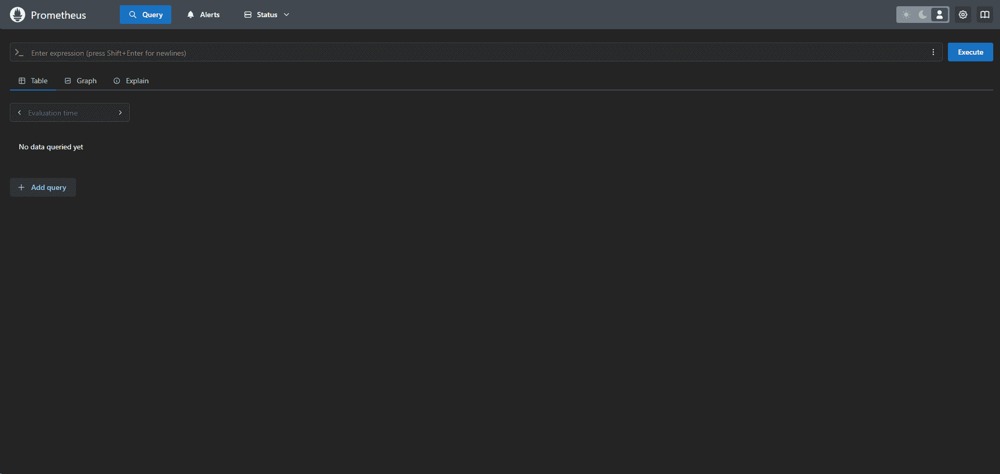Image resolution: width=1000 pixels, height=474 pixels.
Task: Click the Graph chart icon
Action: pyautogui.click(x=68, y=81)
